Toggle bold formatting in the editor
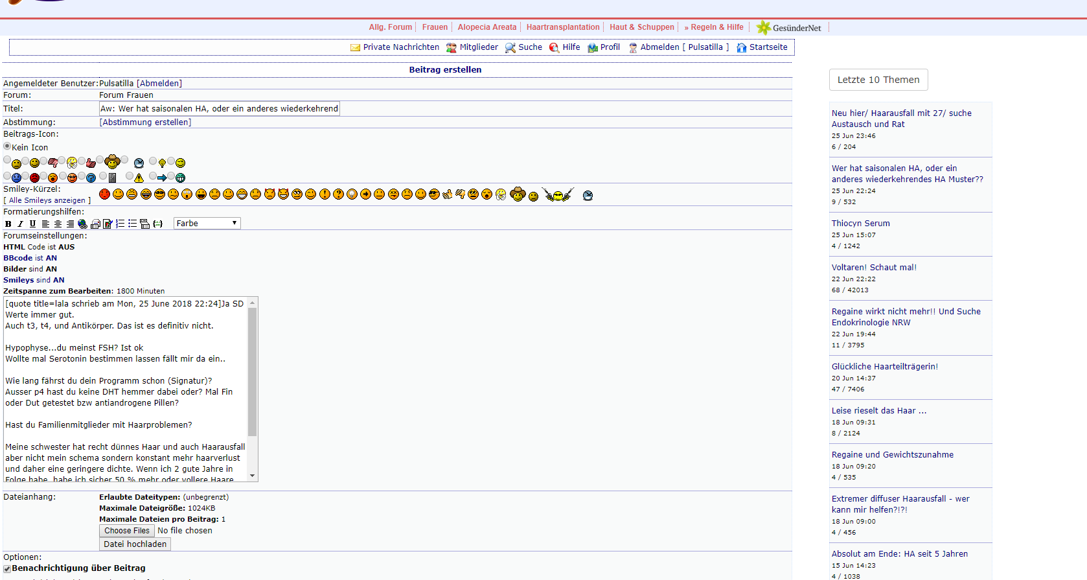1087x580 pixels. (8, 224)
